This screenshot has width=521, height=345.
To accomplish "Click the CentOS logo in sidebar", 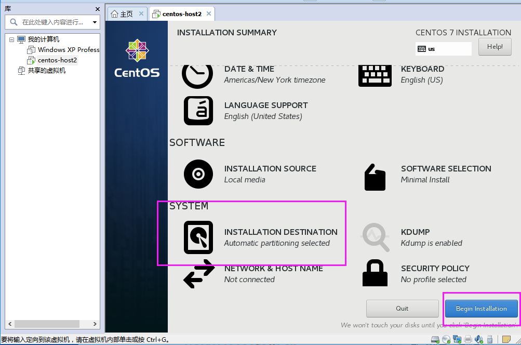I will click(x=137, y=59).
